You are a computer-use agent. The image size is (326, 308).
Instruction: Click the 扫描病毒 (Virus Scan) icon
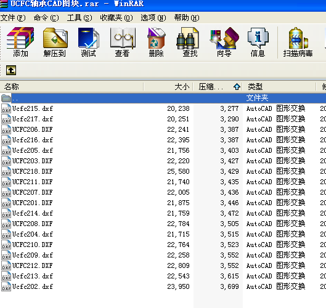[x=298, y=42]
